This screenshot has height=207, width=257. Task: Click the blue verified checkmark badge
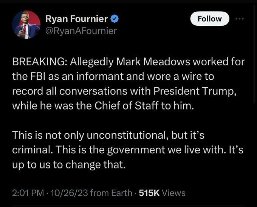pos(115,19)
